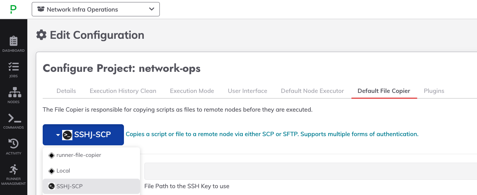Click the Local option diamond icon
Viewport: 477px width, 195px height.
click(x=52, y=171)
